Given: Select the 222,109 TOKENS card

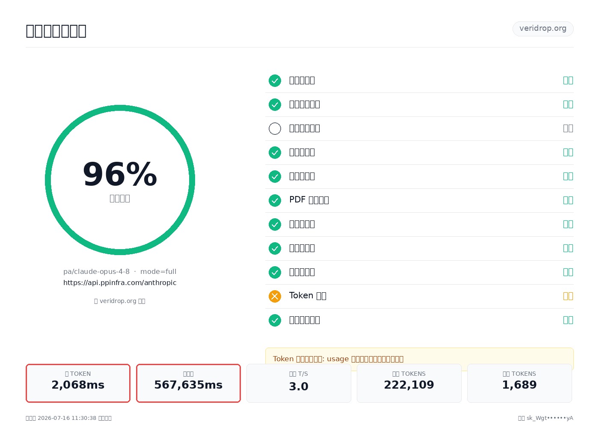Looking at the screenshot, I should (409, 383).
